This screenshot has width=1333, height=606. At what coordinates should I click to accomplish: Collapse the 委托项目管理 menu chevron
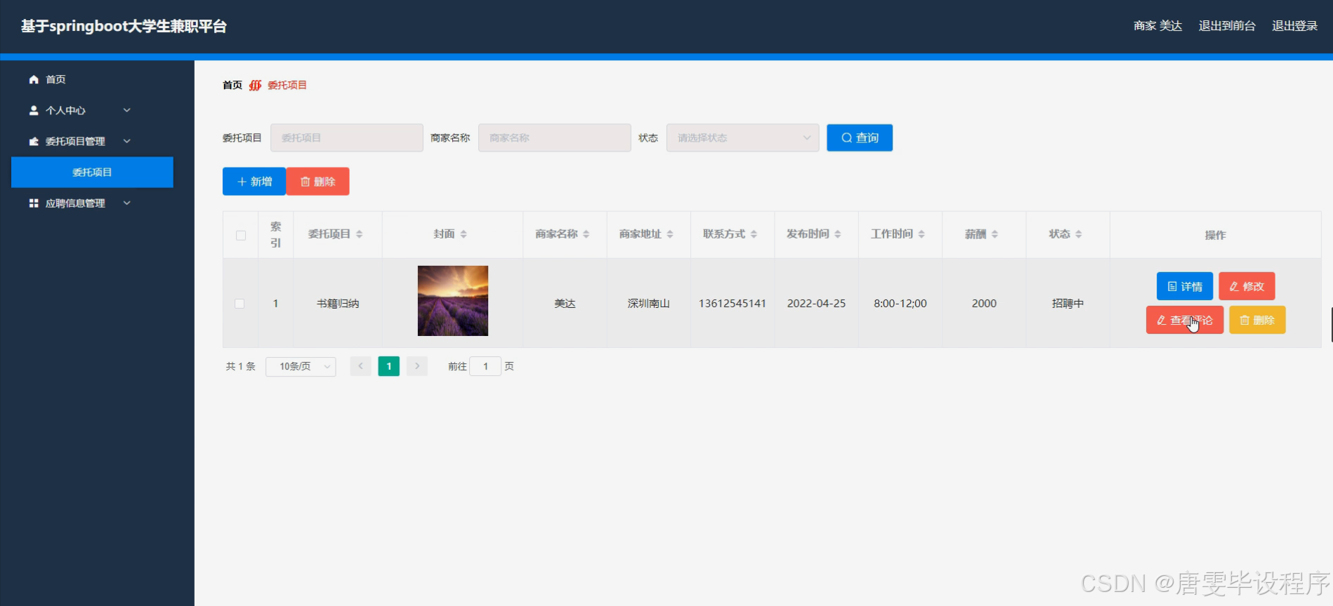coord(127,141)
